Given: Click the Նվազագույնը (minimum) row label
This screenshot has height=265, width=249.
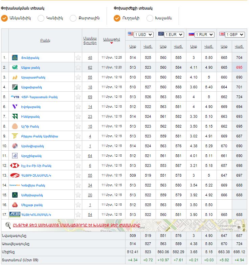Looking at the screenshot, I should coord(14,236).
